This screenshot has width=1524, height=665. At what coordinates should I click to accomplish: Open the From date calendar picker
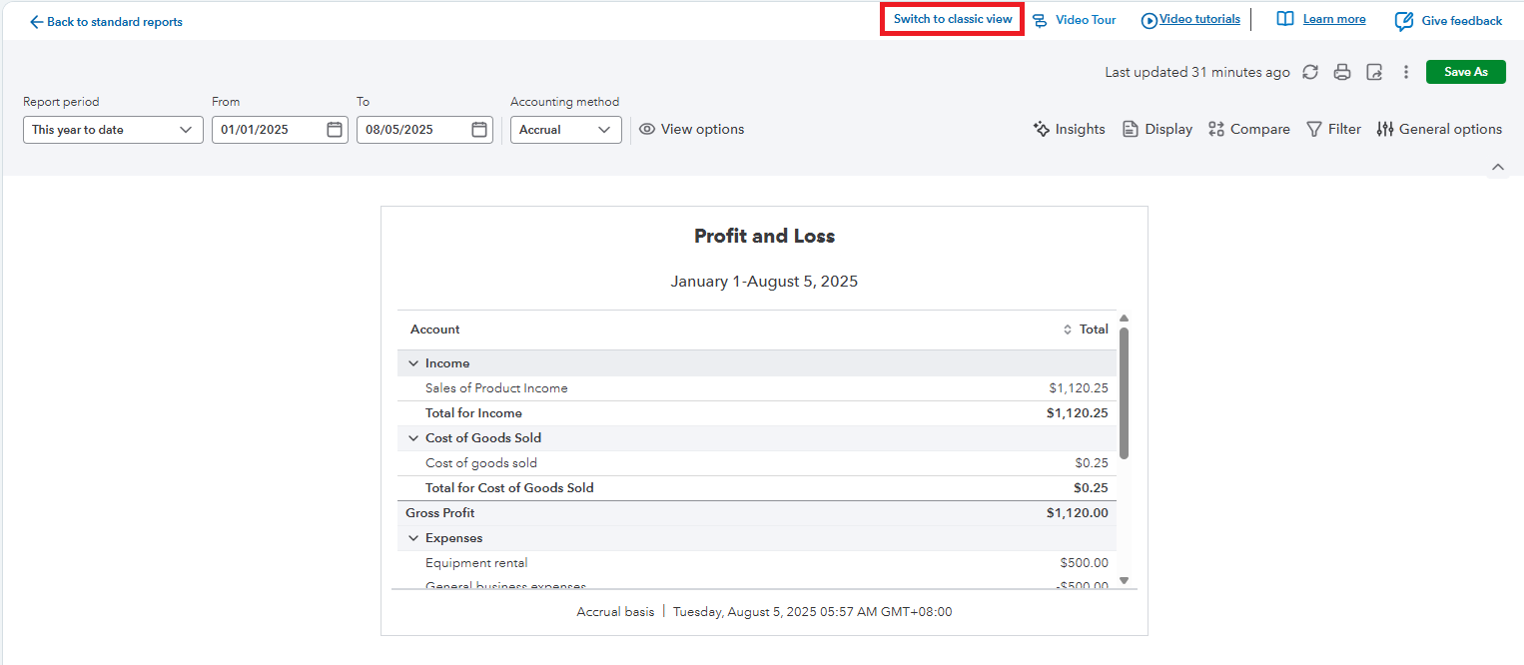pyautogui.click(x=335, y=130)
